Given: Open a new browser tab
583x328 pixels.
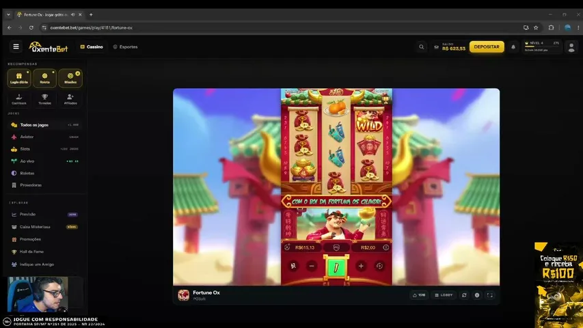Looking at the screenshot, I should (x=91, y=14).
